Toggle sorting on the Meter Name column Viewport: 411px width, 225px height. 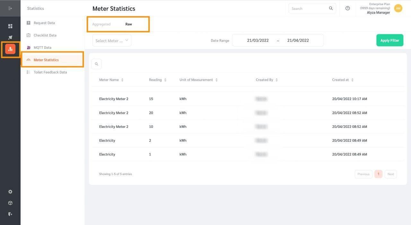coord(122,79)
